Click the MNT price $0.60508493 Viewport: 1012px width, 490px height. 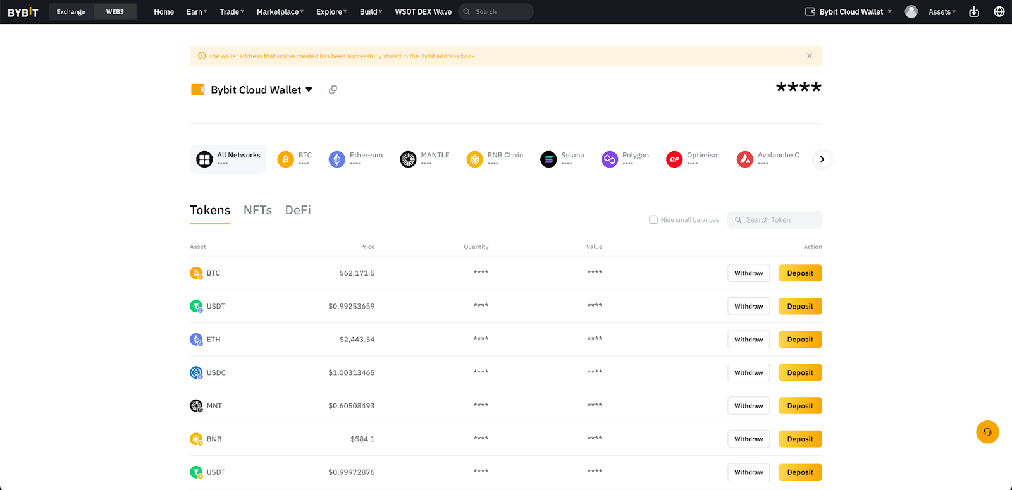pos(351,406)
